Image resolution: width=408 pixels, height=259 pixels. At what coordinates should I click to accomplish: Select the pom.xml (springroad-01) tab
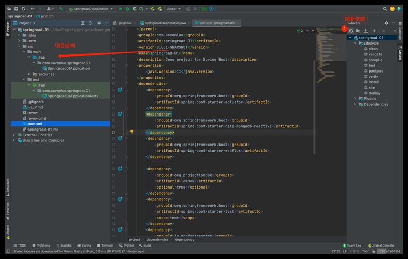click(x=217, y=23)
